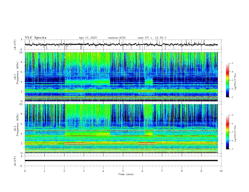Click the "7" time axis tick label
Screen dimensions: 249x192
coord(162,171)
